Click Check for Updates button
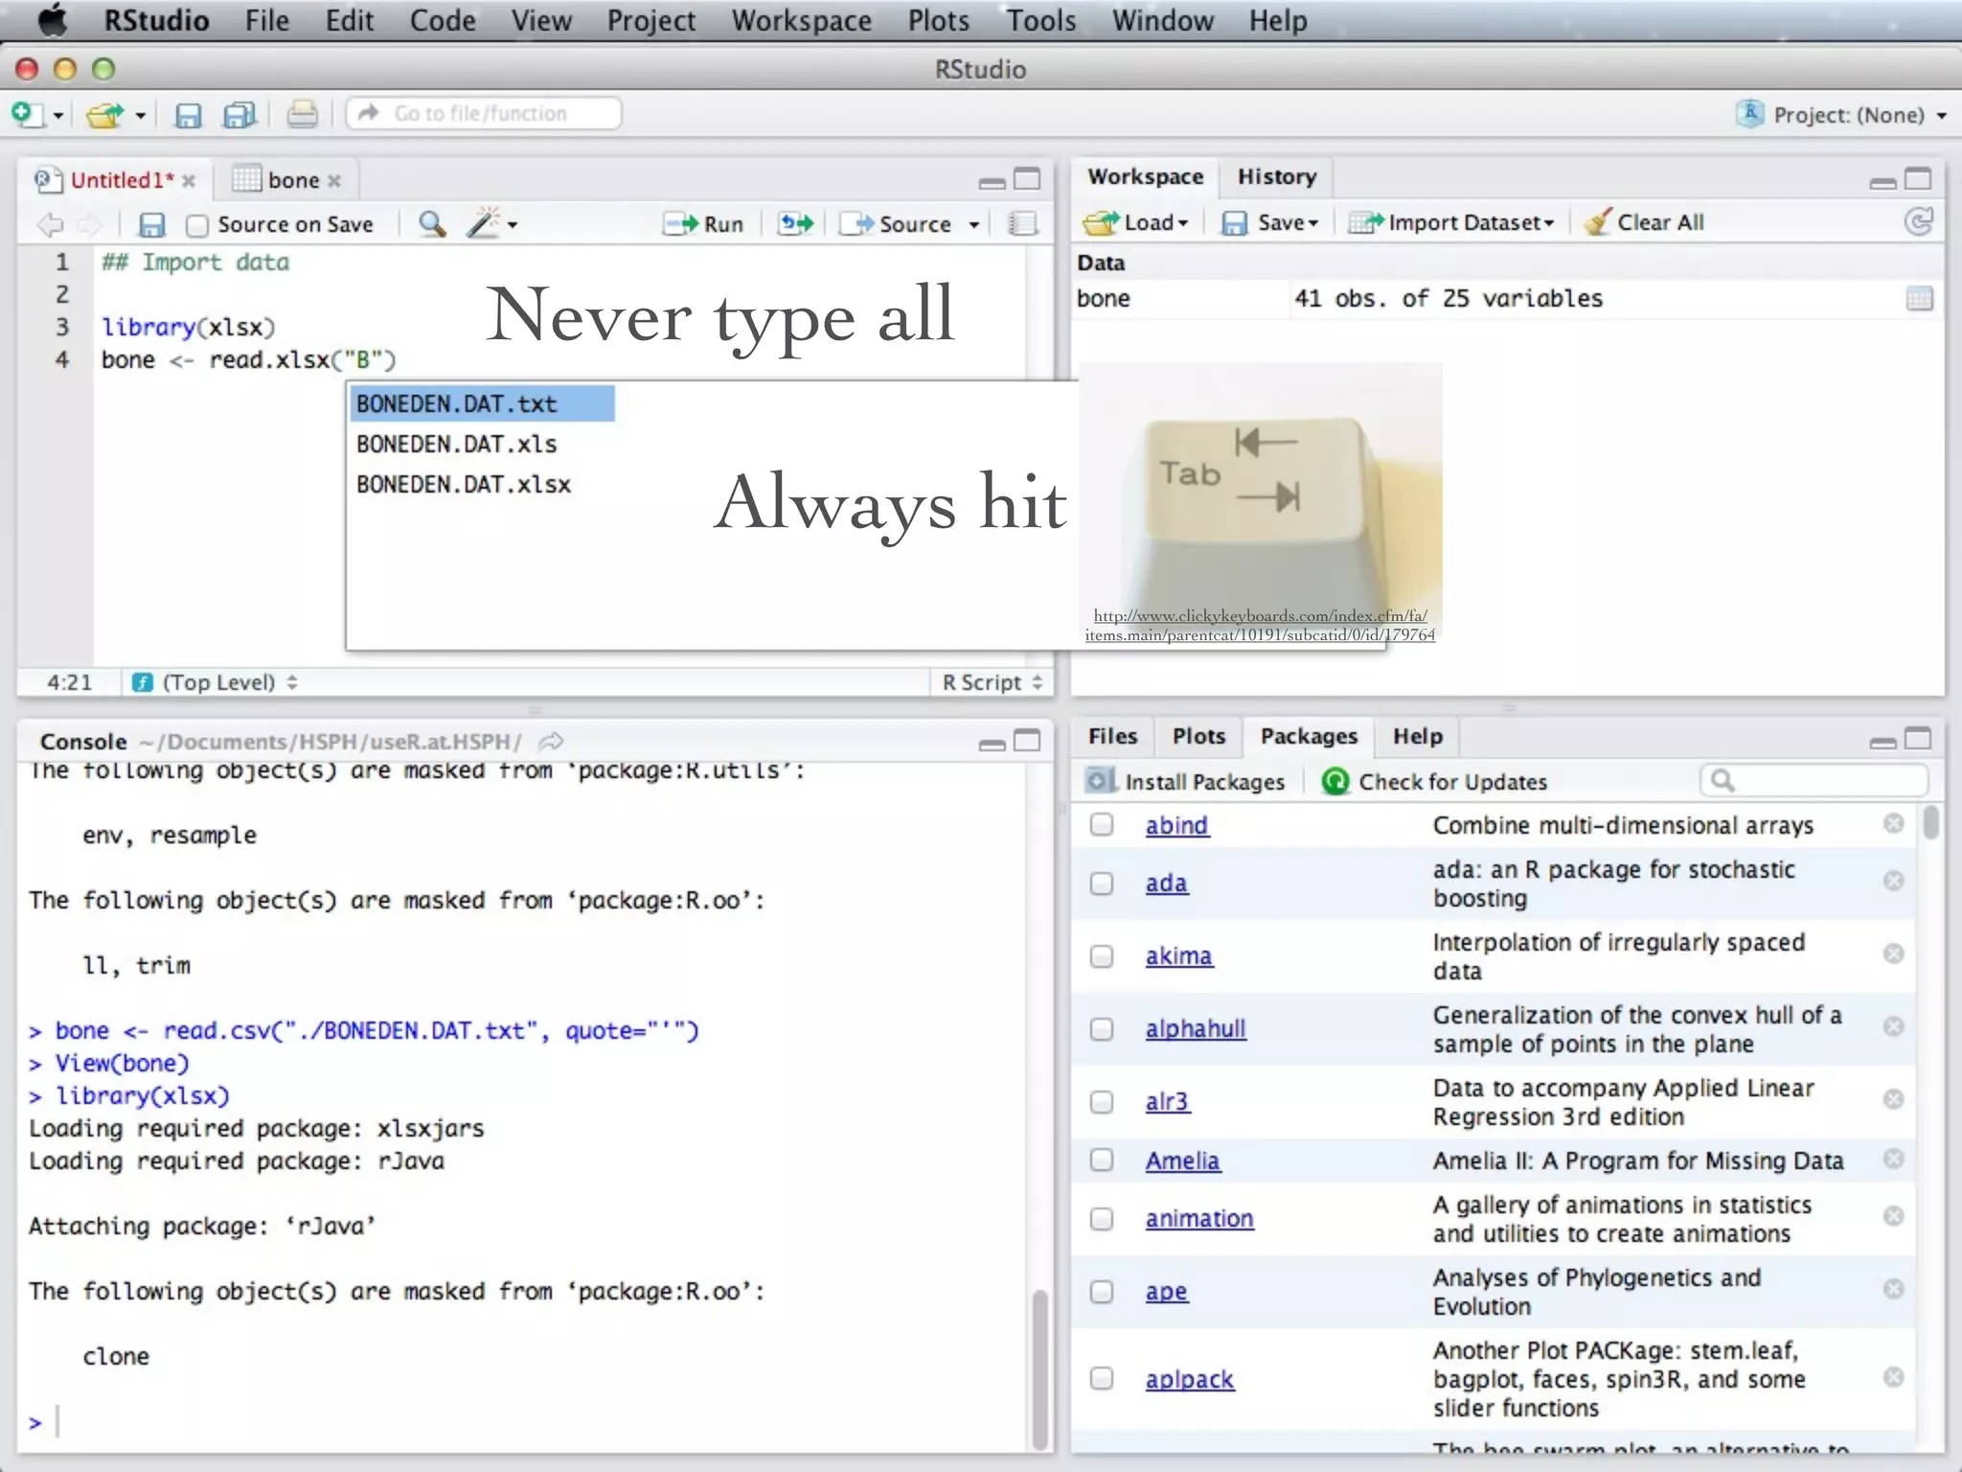The height and width of the screenshot is (1472, 1962). tap(1434, 782)
